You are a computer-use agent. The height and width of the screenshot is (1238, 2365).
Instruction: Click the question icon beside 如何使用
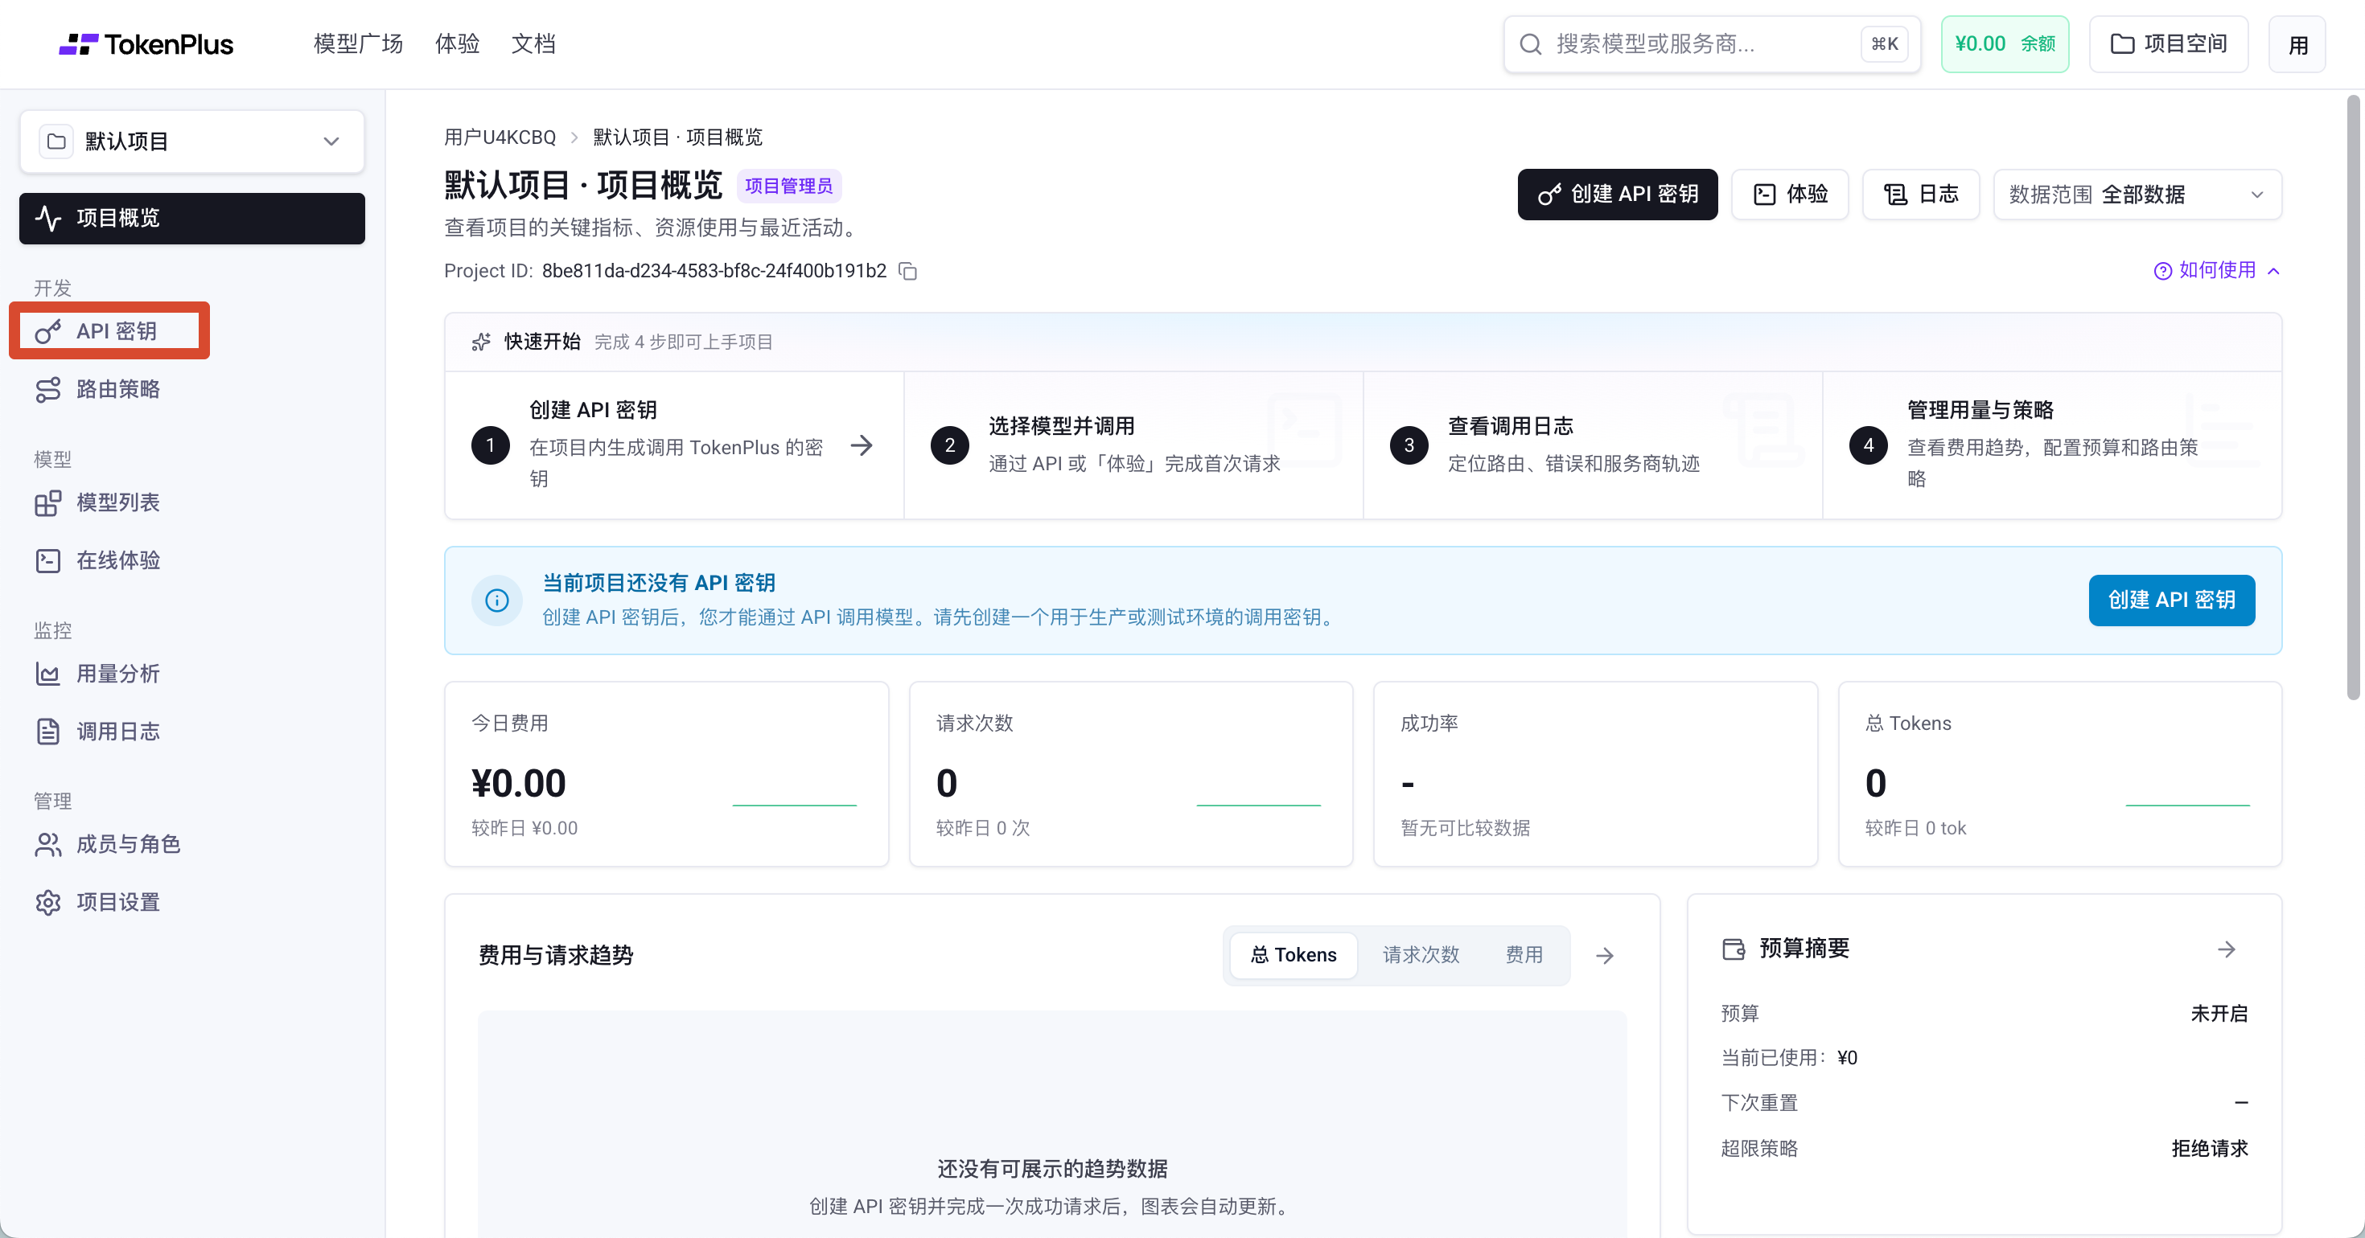[2163, 271]
